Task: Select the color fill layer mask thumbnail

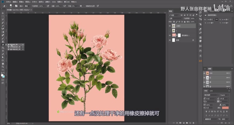Action: (x=179, y=35)
